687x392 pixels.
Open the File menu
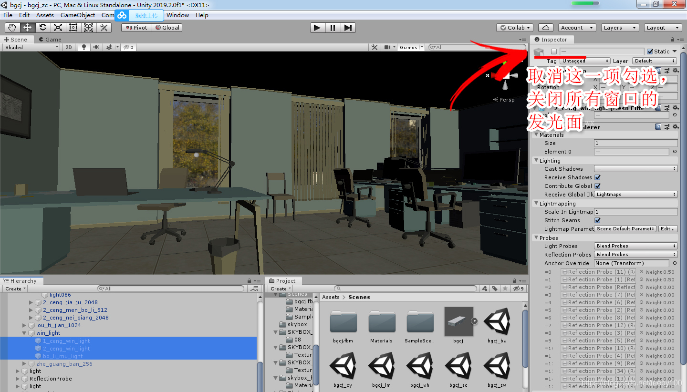(8, 15)
